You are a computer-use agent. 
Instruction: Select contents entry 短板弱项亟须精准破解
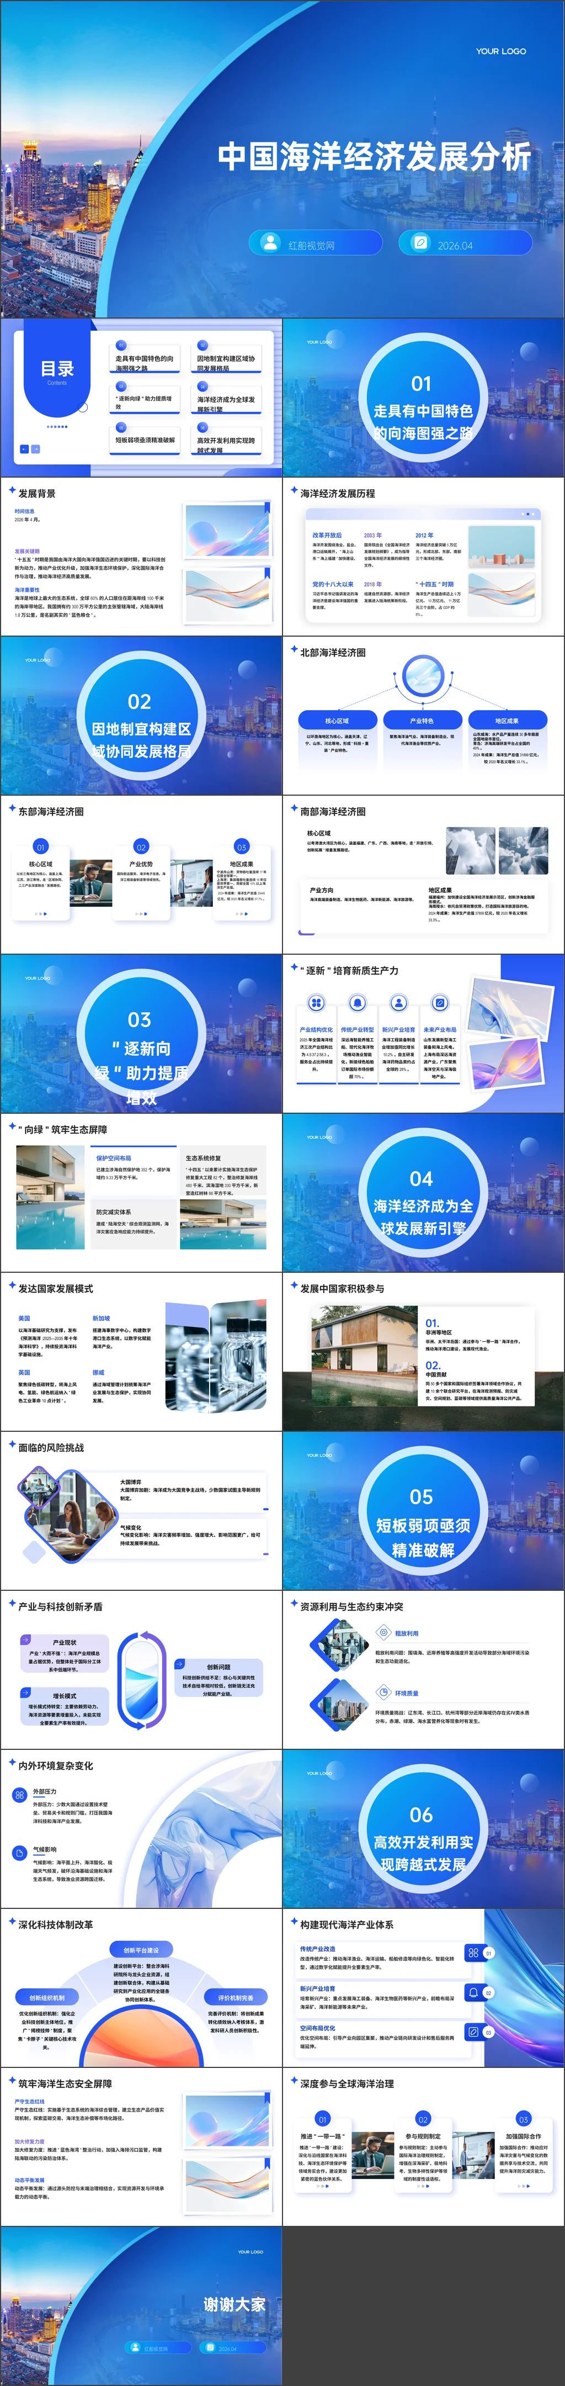tap(146, 440)
